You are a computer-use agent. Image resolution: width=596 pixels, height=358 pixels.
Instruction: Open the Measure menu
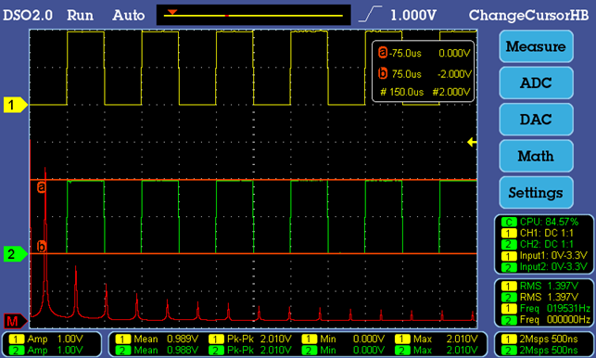tap(536, 46)
